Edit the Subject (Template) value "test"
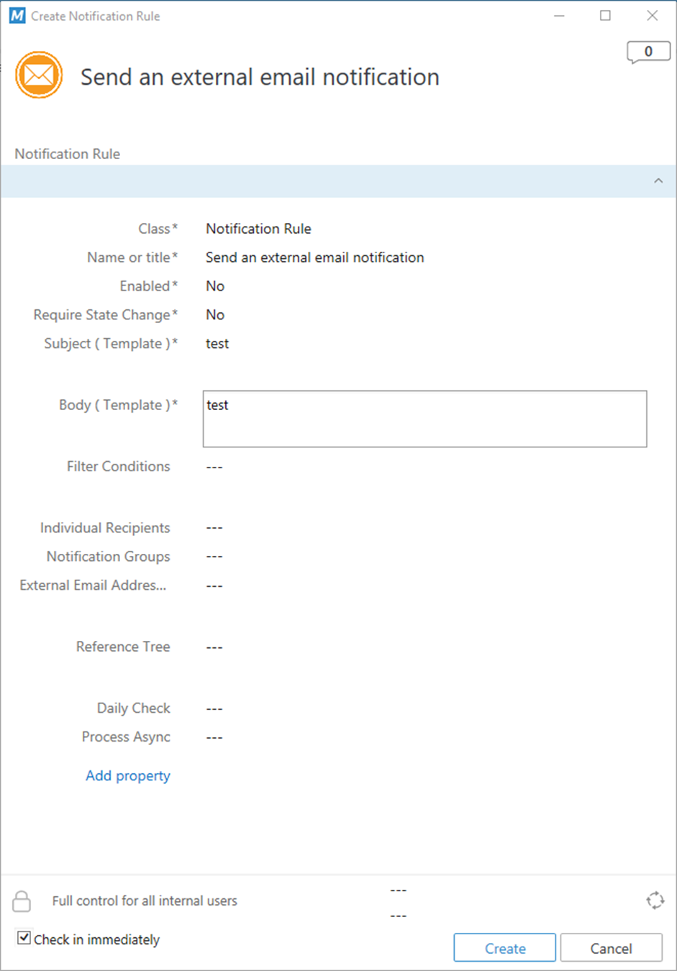Viewport: 677px width, 971px height. [x=217, y=344]
